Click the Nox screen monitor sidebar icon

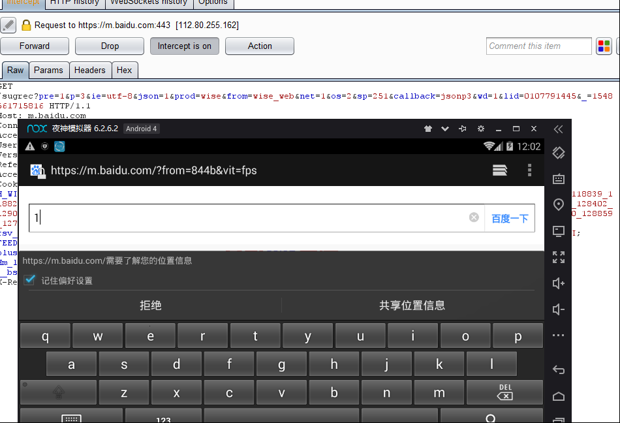(x=558, y=231)
